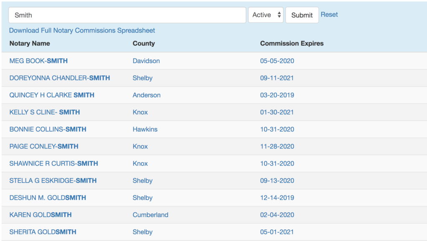427x241 pixels.
Task: Click the Smith search input field
Action: pos(127,15)
